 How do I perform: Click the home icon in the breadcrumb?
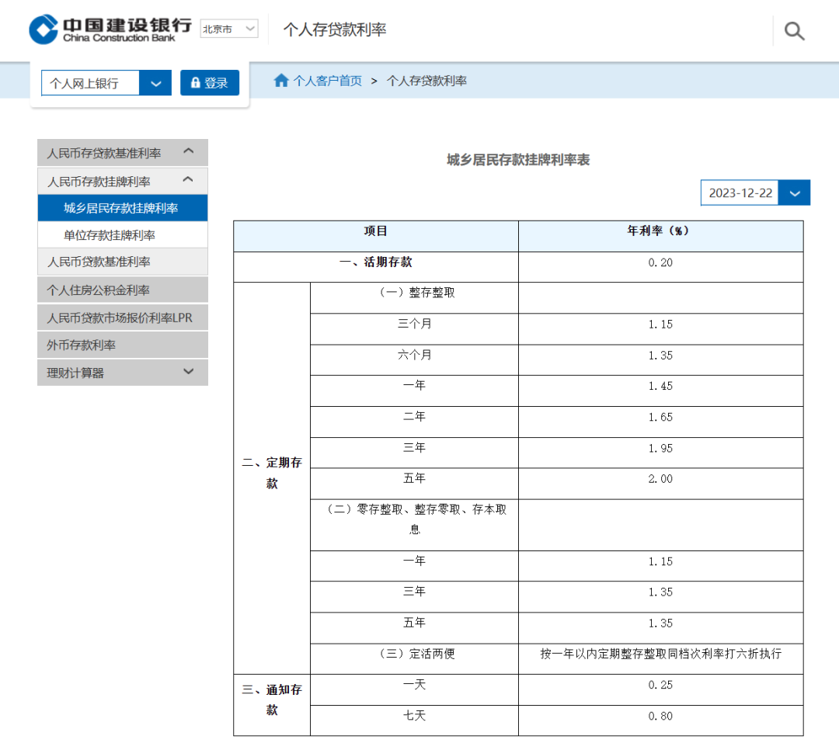coord(281,80)
